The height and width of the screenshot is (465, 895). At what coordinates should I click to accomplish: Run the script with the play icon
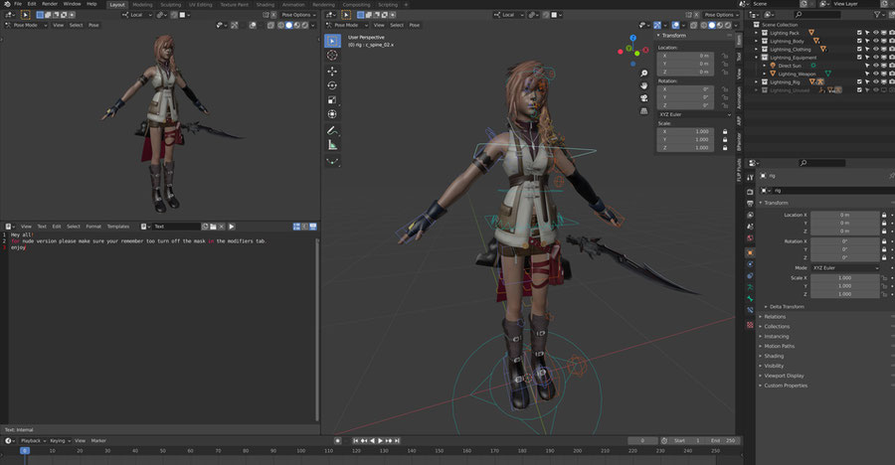pos(231,227)
